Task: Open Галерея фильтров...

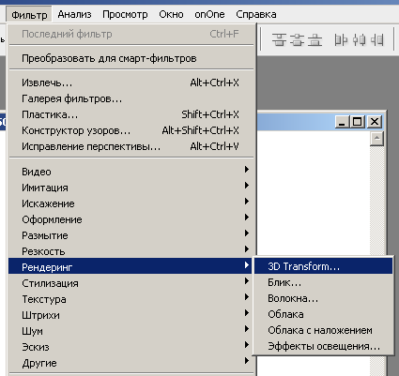Action: 131,98
